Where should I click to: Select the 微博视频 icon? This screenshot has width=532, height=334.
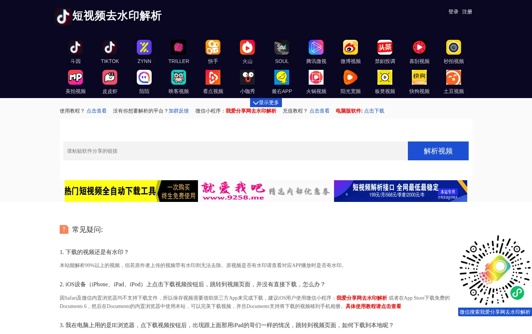pyautogui.click(x=350, y=47)
